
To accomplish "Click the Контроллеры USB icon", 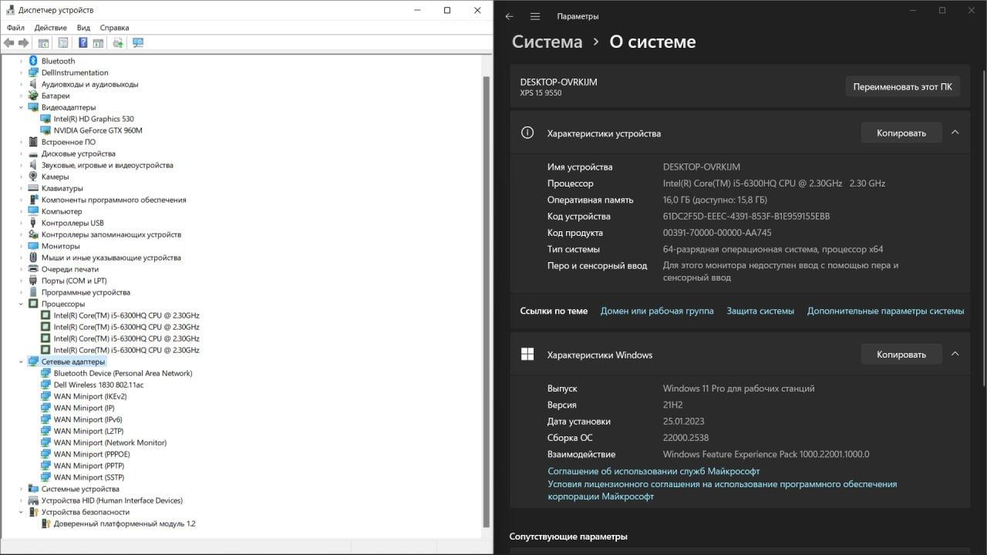I will pos(33,223).
